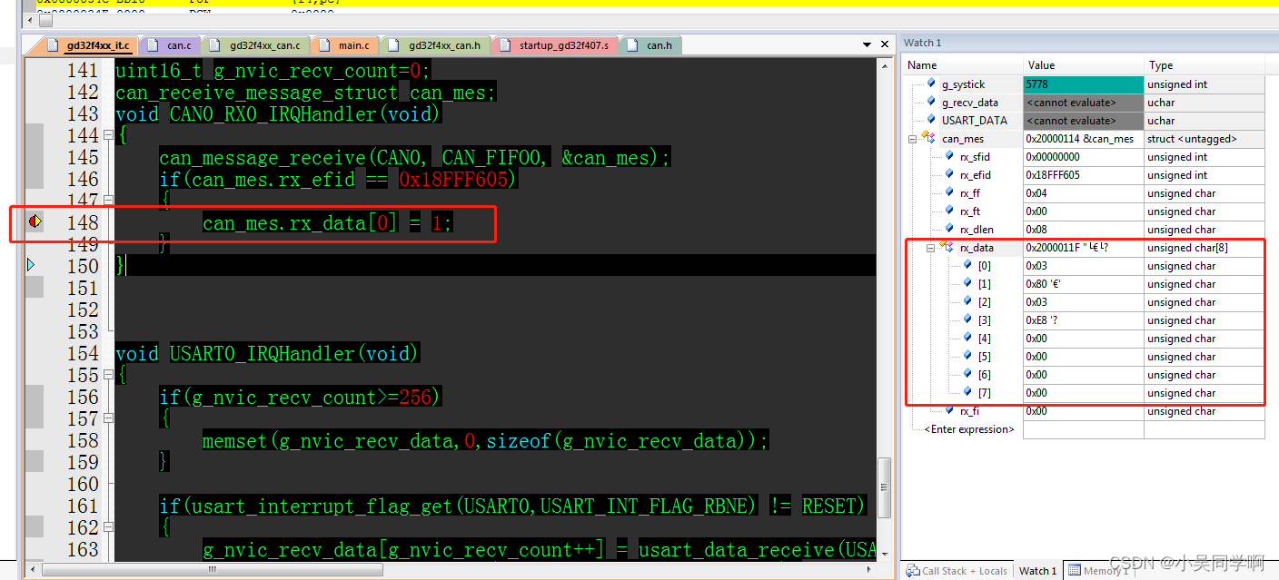Collapse the code fold at line 155
Viewport: 1279px width, 580px height.
coord(109,375)
